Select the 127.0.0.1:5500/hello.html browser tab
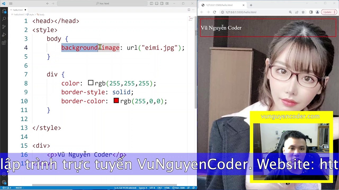Image resolution: width=339 pixels, height=190 pixels. 223,5
